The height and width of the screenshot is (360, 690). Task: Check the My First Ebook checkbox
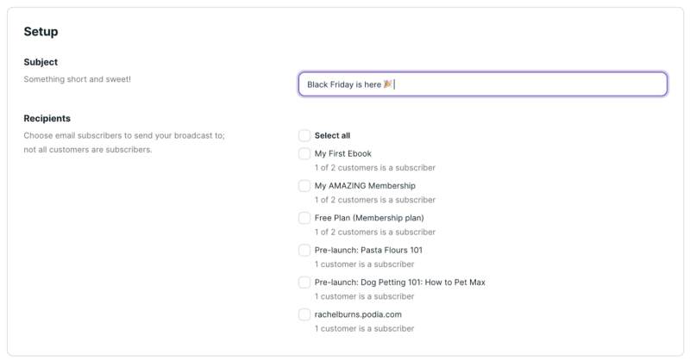[304, 153]
